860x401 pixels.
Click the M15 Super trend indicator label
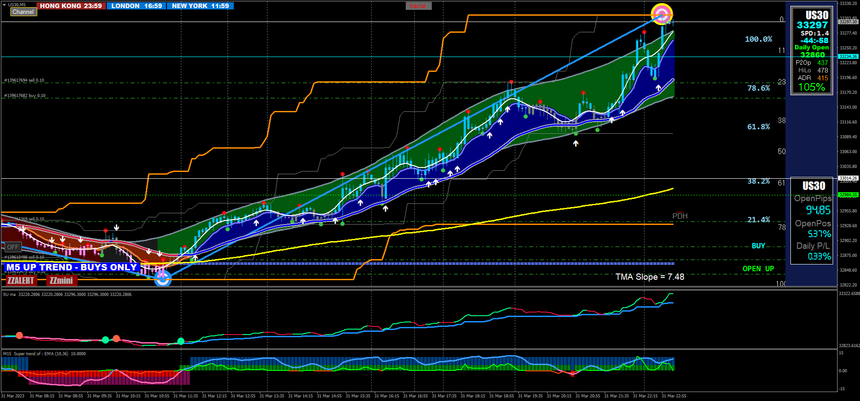tap(44, 354)
